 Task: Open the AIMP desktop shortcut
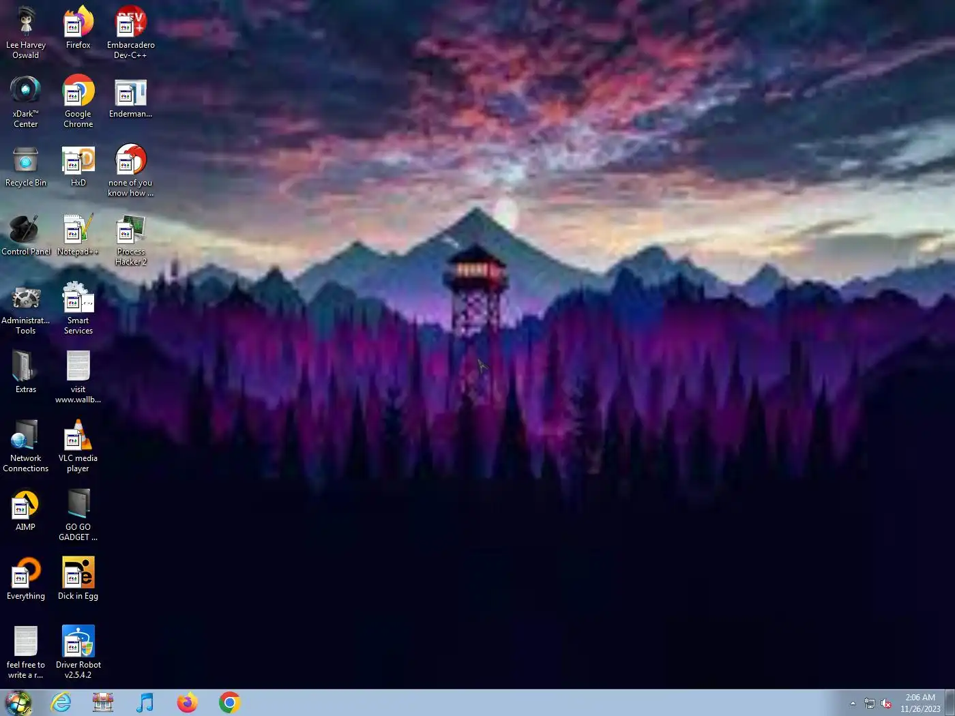click(25, 509)
